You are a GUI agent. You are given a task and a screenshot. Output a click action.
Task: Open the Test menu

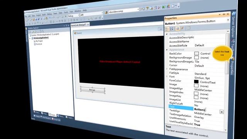click(x=71, y=12)
